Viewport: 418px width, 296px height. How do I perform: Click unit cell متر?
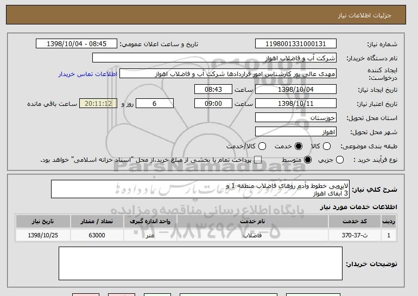click(150, 235)
